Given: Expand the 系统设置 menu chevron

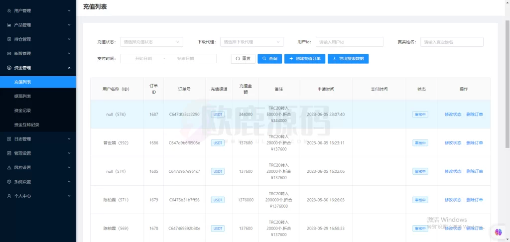Looking at the screenshot, I should coord(69,182).
